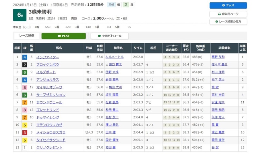View horse サウンドヴェール profile
The height and width of the screenshot is (154, 254).
[x=49, y=102]
